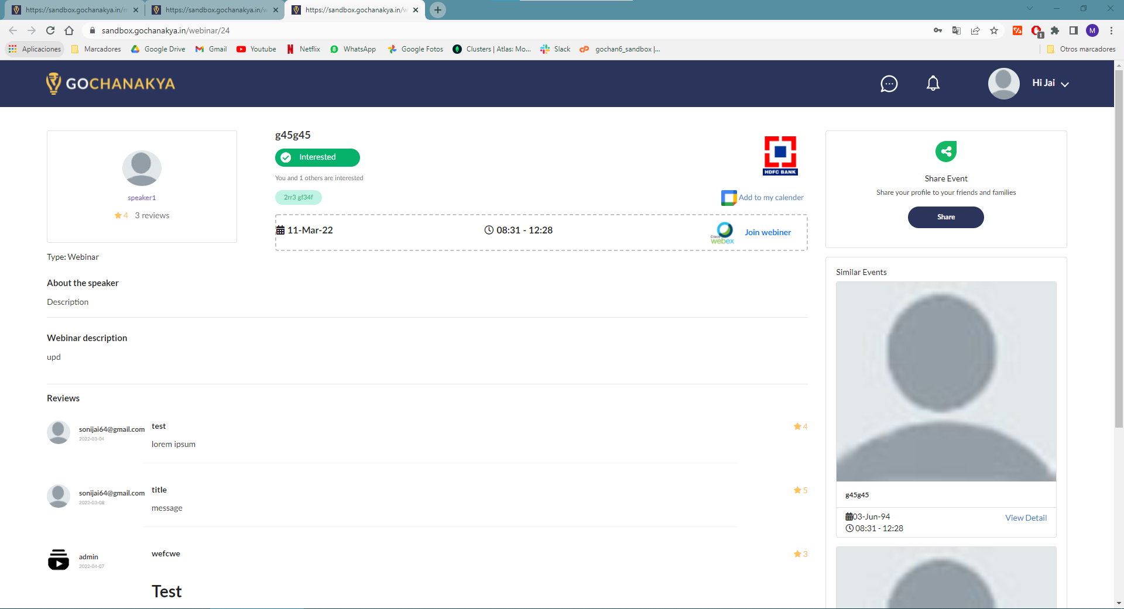The image size is (1124, 609).
Task: Click the page vertical scrollbar
Action: pos(1119,249)
